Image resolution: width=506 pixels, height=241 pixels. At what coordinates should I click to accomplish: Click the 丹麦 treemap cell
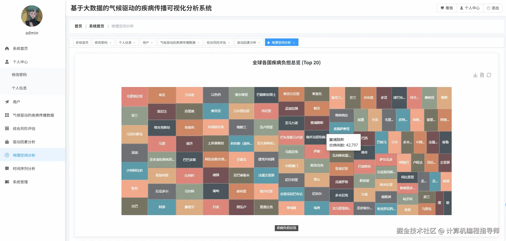coord(216,207)
